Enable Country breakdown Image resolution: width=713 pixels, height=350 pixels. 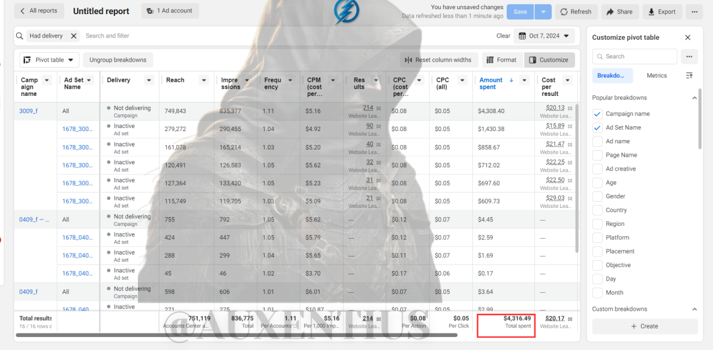[597, 210]
